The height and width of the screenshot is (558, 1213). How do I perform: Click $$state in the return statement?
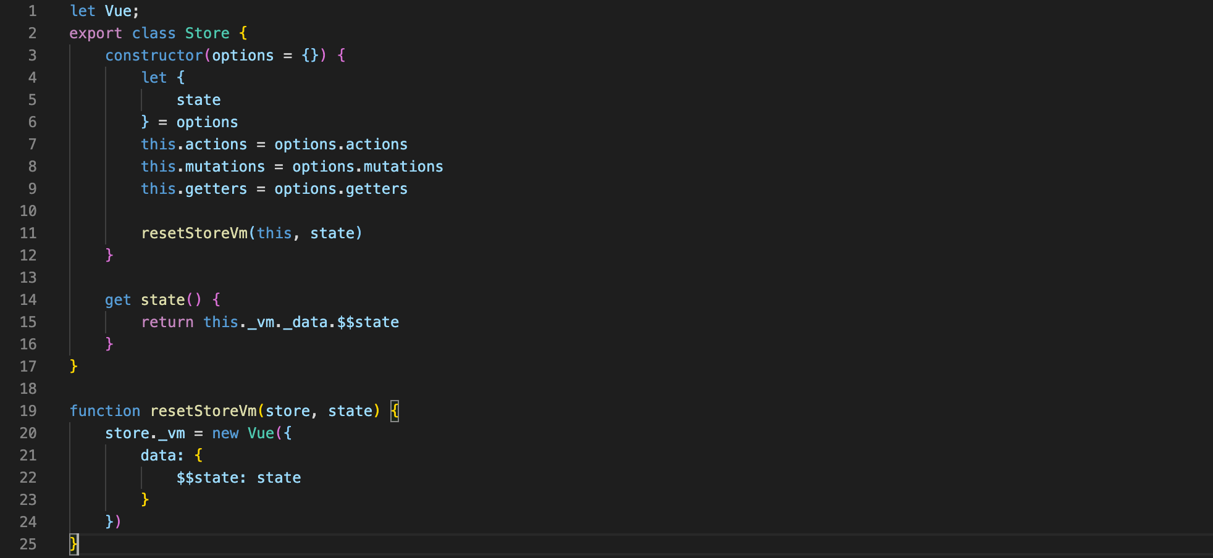click(368, 322)
